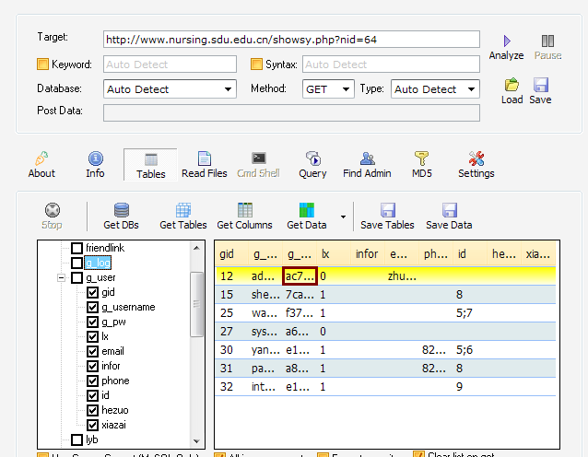The height and width of the screenshot is (457, 588).
Task: Uncheck the infor column checkbox
Action: coord(93,366)
